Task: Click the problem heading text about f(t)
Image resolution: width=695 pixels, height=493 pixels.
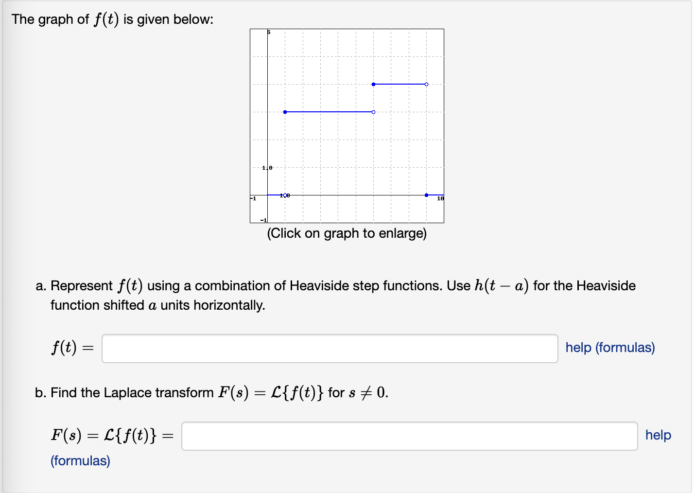Action: (x=112, y=18)
